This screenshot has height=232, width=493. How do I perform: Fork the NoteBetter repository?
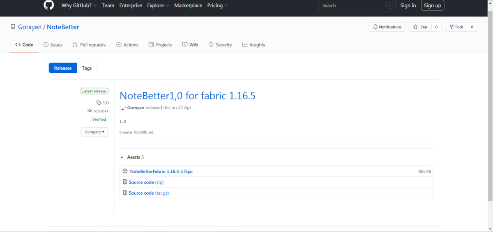coord(456,27)
